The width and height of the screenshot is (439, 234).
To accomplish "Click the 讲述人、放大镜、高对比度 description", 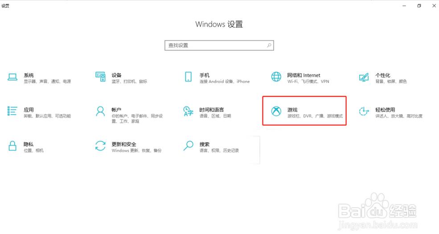I will tap(399, 116).
